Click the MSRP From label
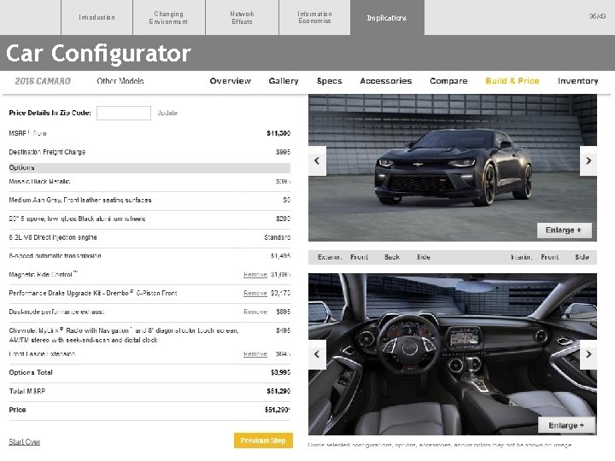 click(27, 134)
